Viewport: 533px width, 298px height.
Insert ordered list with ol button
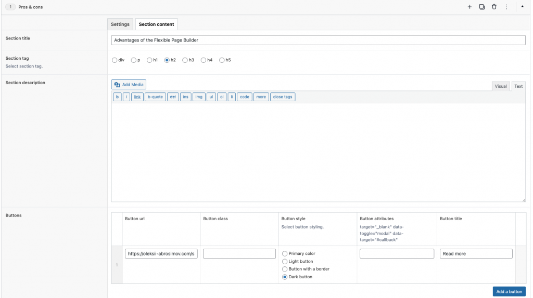[222, 97]
